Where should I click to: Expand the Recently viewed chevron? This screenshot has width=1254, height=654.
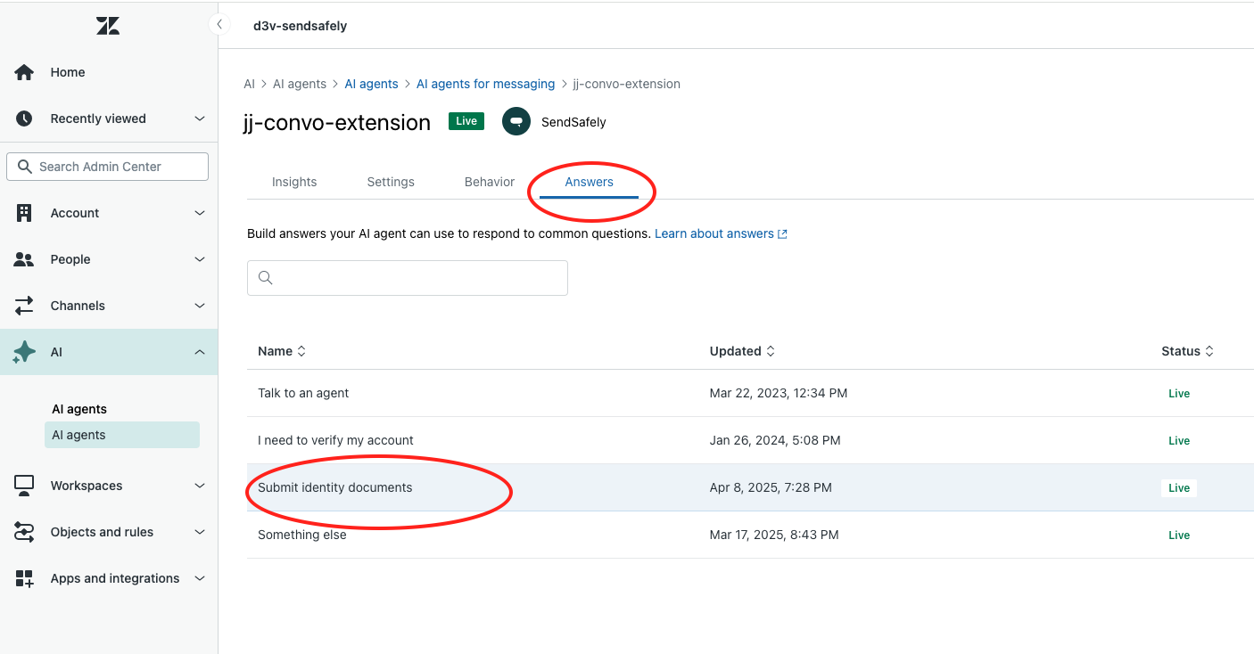[200, 119]
